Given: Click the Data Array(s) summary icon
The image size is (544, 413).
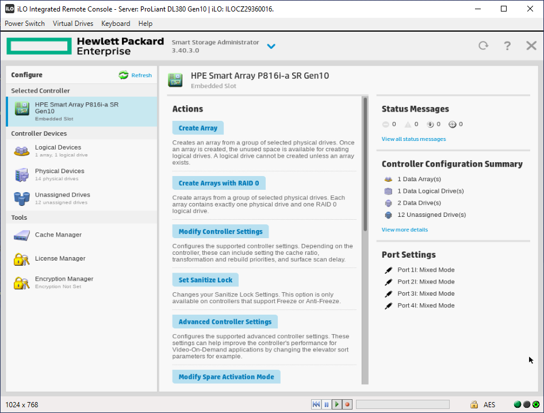Looking at the screenshot, I should click(x=388, y=179).
